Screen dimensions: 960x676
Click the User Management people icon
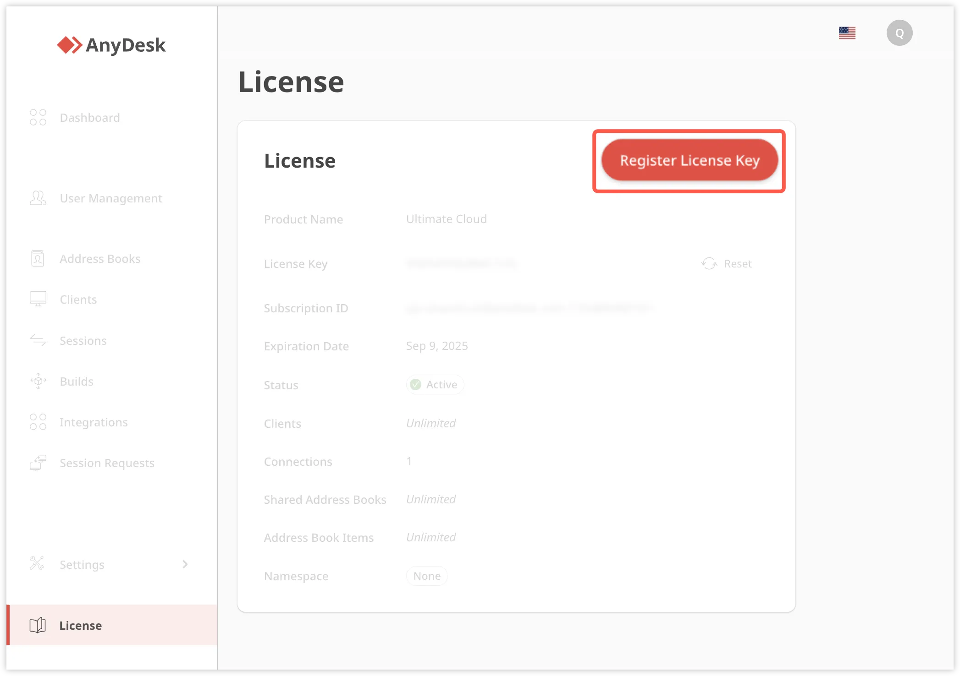click(38, 198)
